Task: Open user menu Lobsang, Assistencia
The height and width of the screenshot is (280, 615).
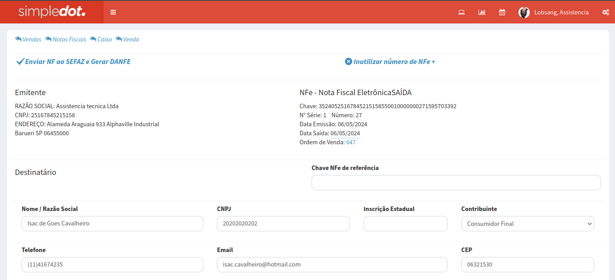Action: click(561, 12)
